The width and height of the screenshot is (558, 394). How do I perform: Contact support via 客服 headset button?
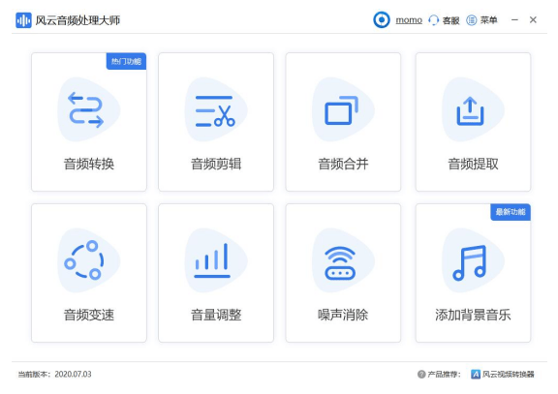tap(444, 20)
